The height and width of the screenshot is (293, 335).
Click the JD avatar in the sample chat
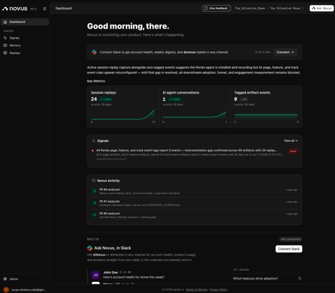pyautogui.click(x=96, y=275)
